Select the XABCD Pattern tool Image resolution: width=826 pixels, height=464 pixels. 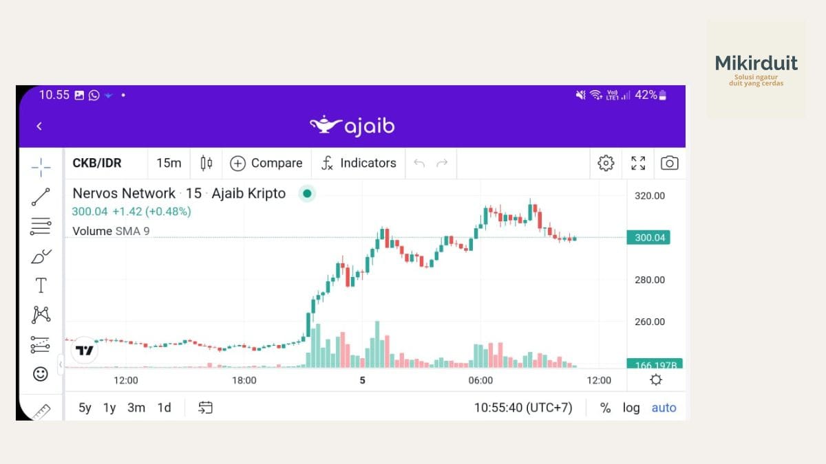[x=40, y=314]
